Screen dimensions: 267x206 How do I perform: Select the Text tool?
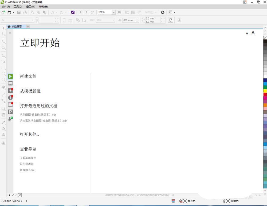3,87
